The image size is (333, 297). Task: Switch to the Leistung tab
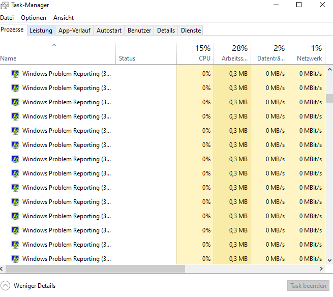(41, 31)
